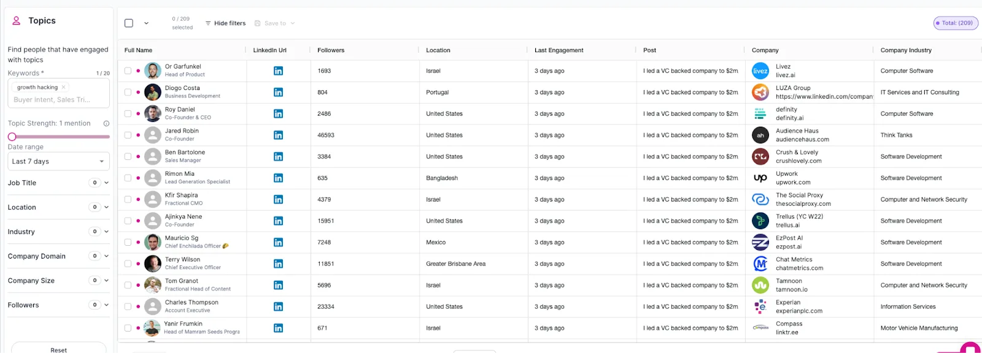Click the Total (209) badge
Screen dimensions: 982x353
(956, 23)
